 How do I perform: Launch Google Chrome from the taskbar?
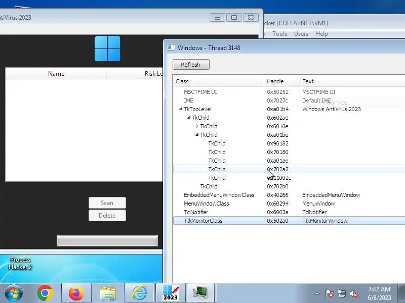click(x=45, y=293)
